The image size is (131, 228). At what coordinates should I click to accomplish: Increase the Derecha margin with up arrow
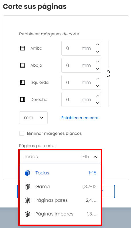[x=98, y=96]
